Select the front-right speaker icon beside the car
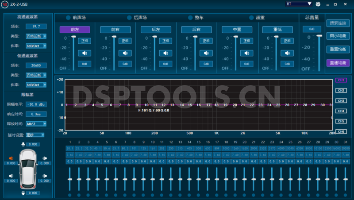Image resolution: width=354 pixels, height=200 pixels. [45, 158]
